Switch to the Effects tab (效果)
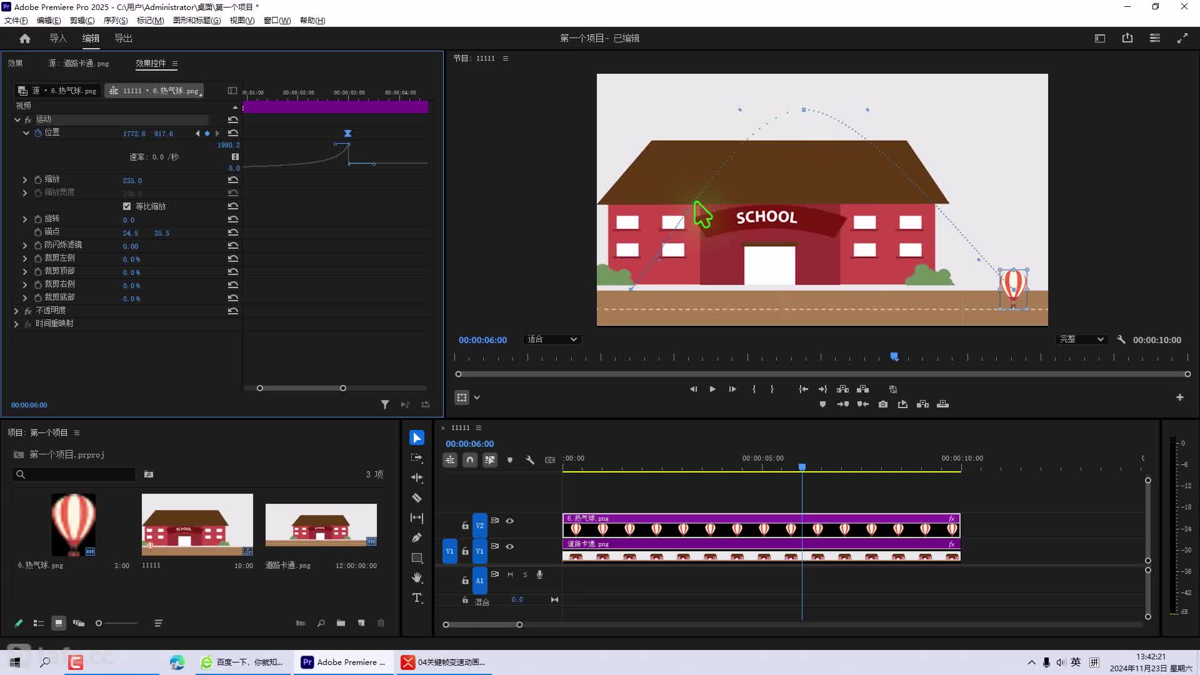The width and height of the screenshot is (1200, 675). click(16, 63)
